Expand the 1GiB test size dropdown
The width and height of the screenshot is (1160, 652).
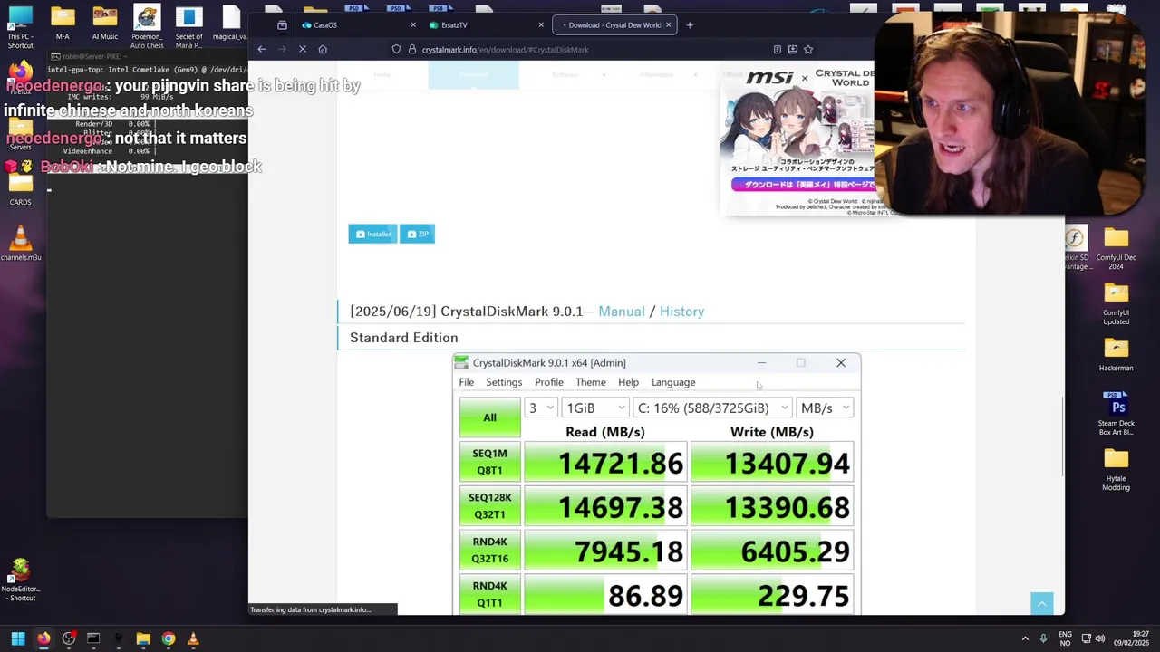[x=595, y=408]
